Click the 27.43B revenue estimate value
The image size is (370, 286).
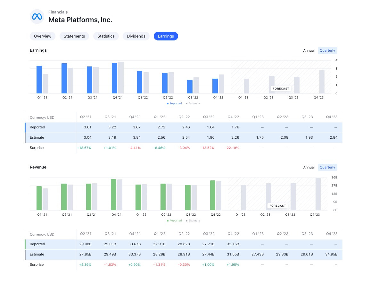(258, 254)
